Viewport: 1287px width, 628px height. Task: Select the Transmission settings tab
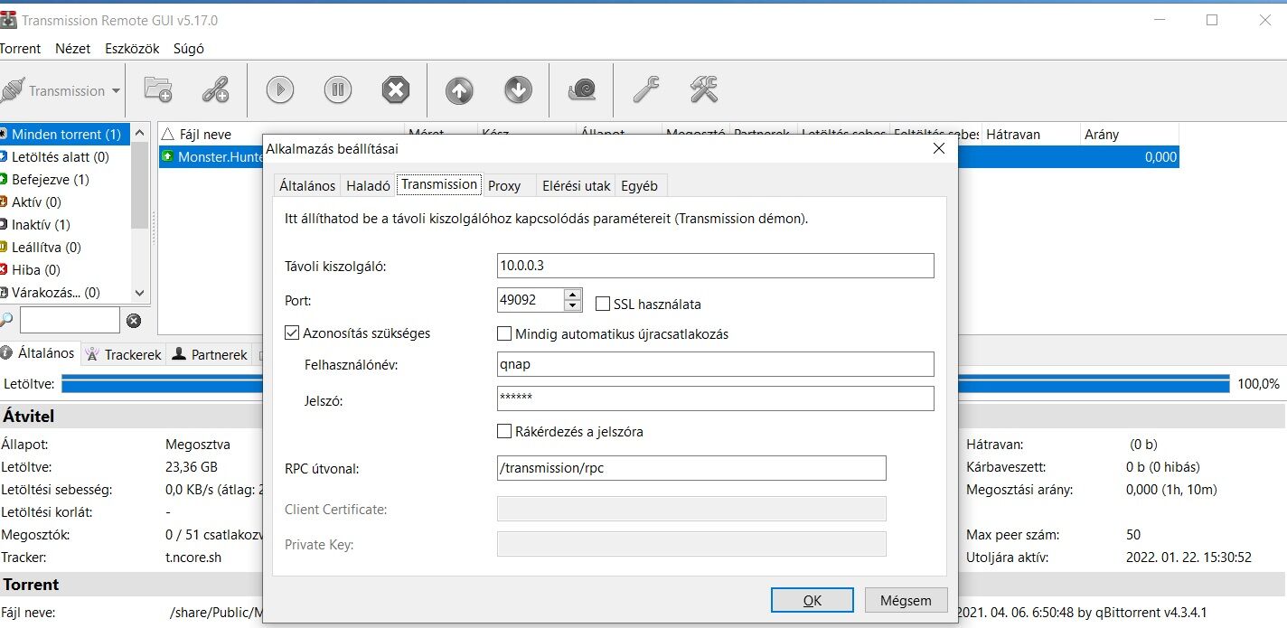click(439, 184)
